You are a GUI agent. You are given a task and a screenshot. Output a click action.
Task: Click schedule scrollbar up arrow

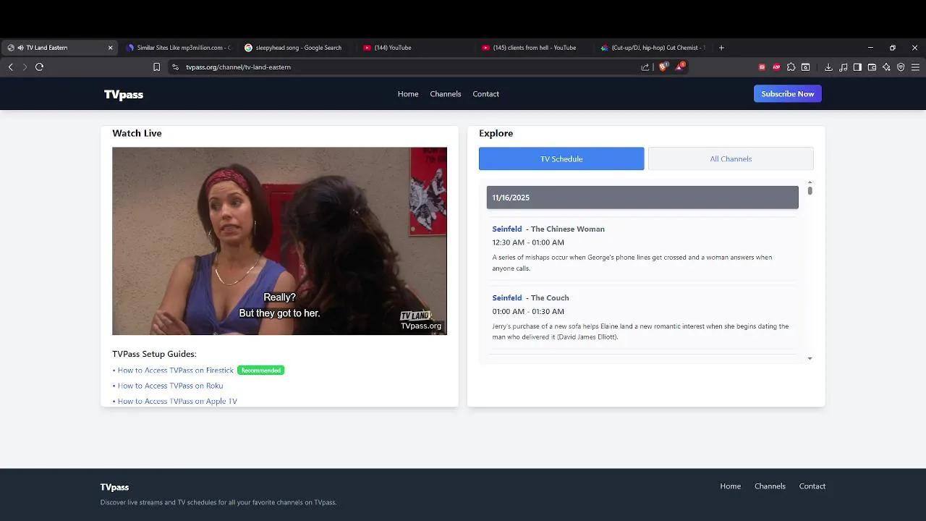[810, 182]
